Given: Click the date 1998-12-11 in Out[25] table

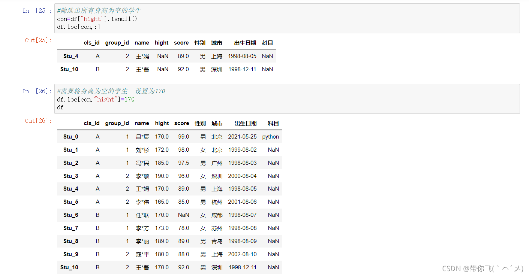Looking at the screenshot, I should click(x=242, y=69).
